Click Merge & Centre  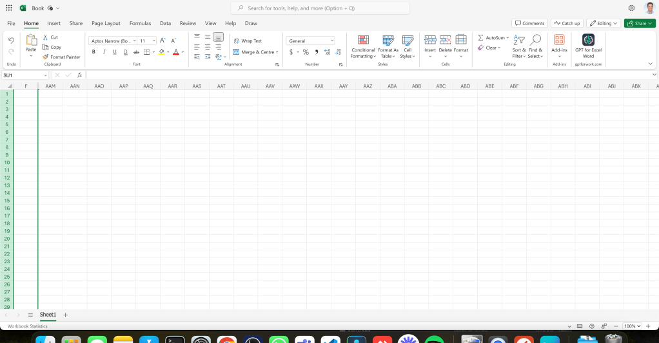tap(255, 52)
